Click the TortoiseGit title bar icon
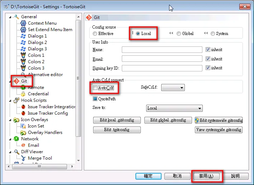This screenshot has width=254, height=185. (6, 7)
